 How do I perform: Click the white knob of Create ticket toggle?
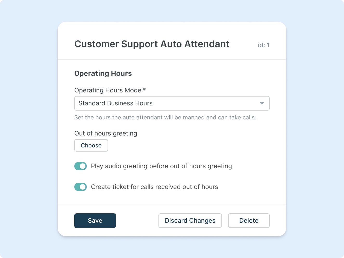point(83,187)
